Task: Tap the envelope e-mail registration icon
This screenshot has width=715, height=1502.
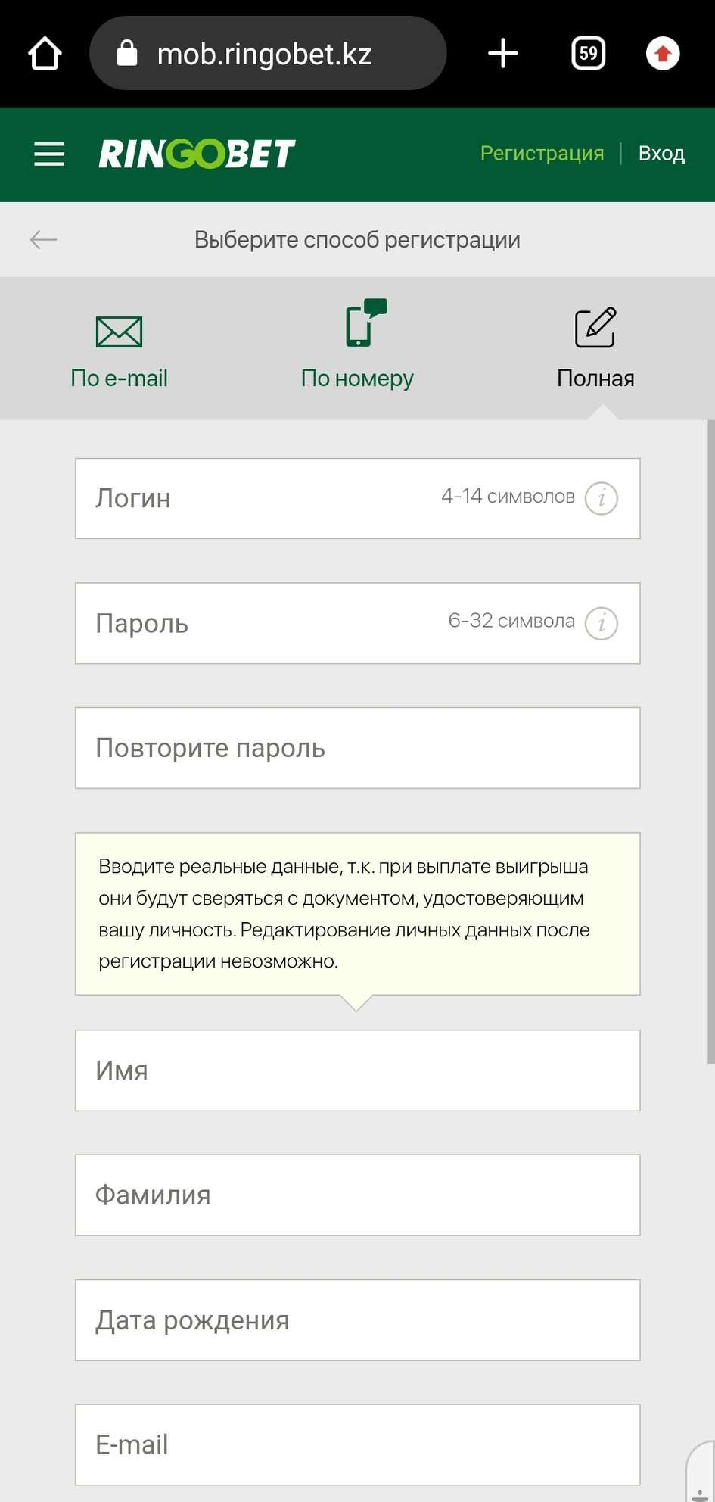Action: pos(119,332)
